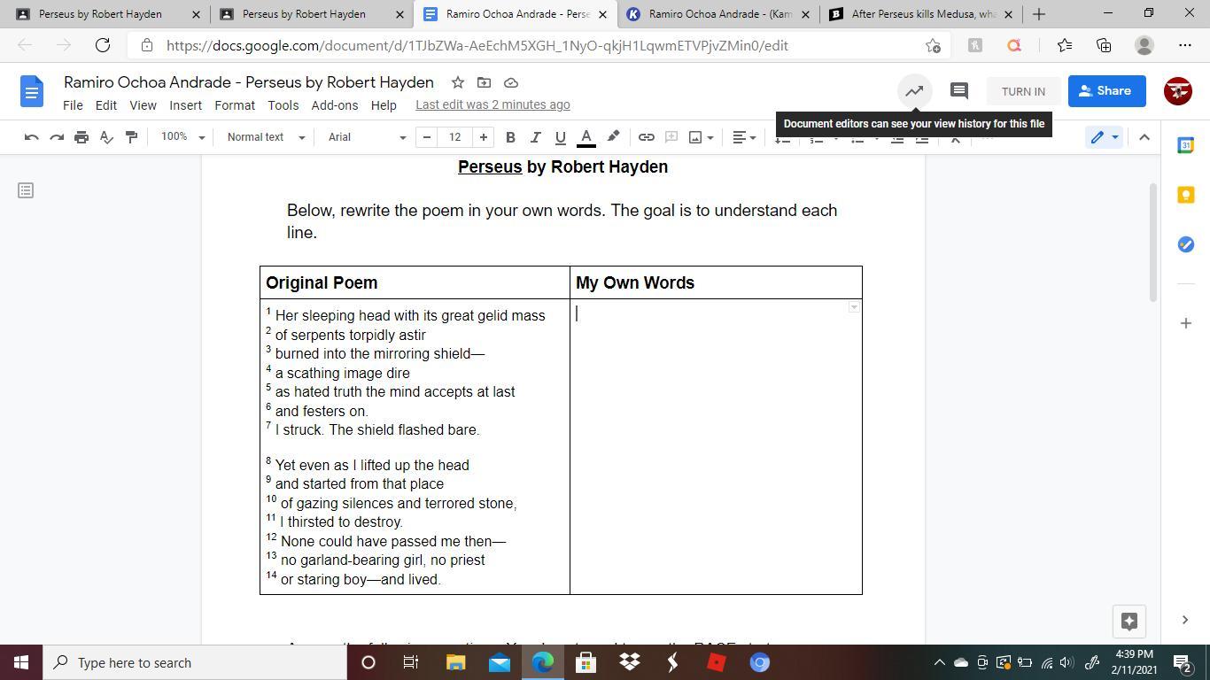Open the editing mode pencil dropdown

1105,137
